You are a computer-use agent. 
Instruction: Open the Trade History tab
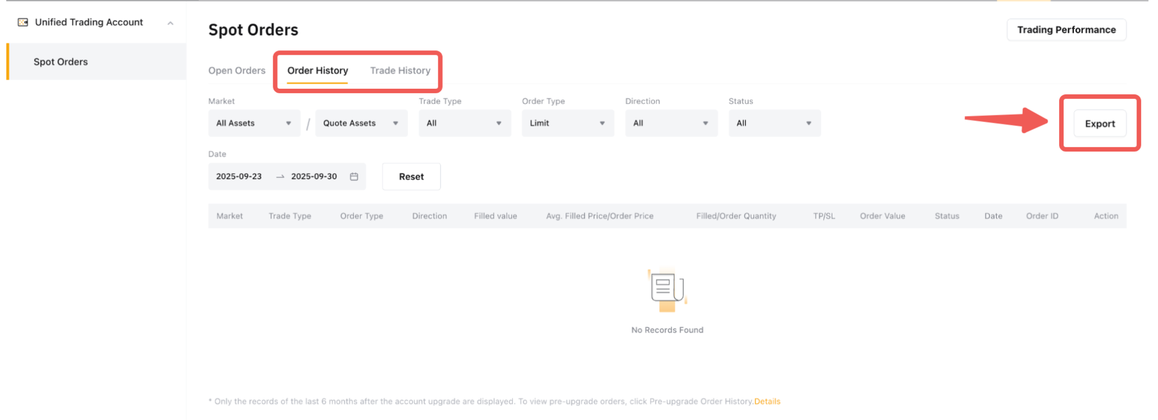coord(400,71)
